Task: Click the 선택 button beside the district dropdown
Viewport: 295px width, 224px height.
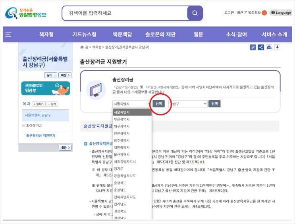Action: click(x=214, y=104)
